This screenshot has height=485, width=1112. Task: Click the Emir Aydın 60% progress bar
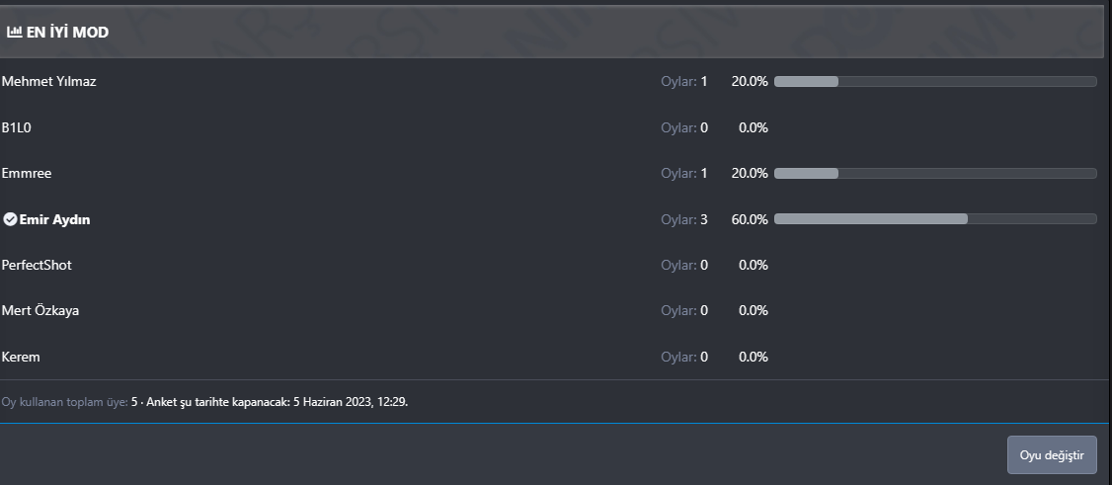934,218
